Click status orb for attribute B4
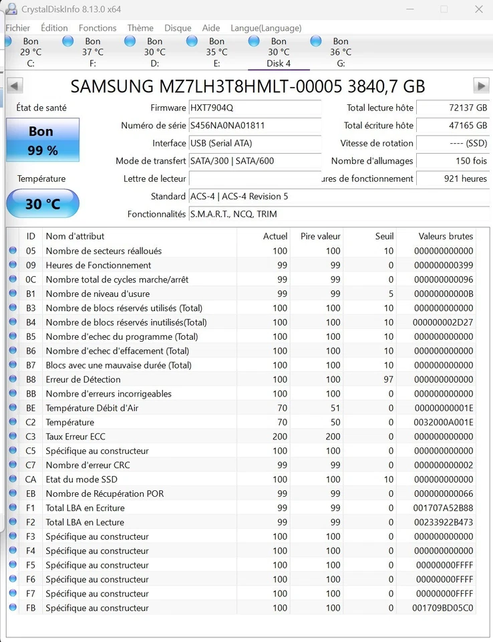Screen dimensions: 493x642 coord(13,322)
